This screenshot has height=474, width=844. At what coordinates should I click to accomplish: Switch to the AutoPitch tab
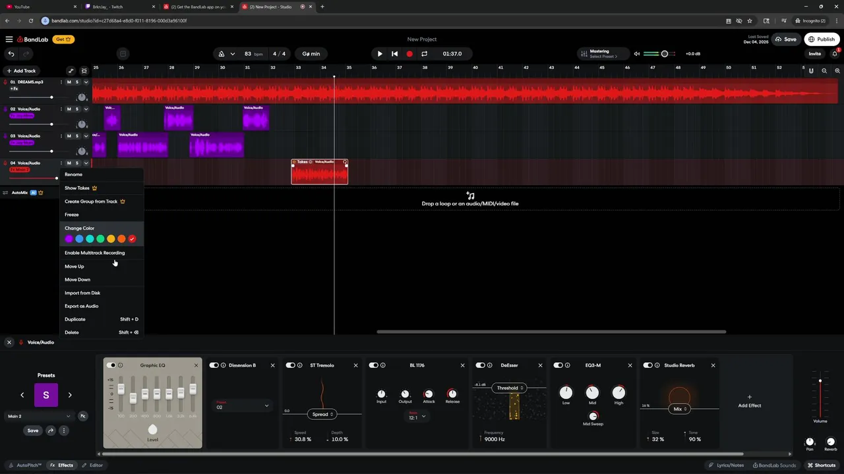click(25, 465)
